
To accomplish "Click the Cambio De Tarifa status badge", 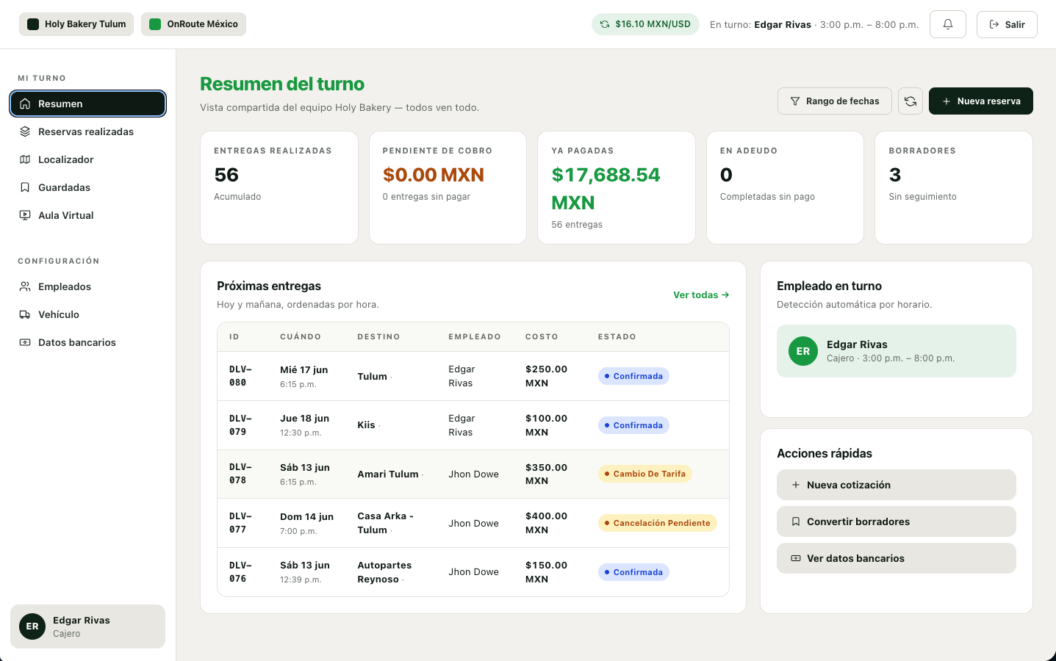I will [644, 474].
